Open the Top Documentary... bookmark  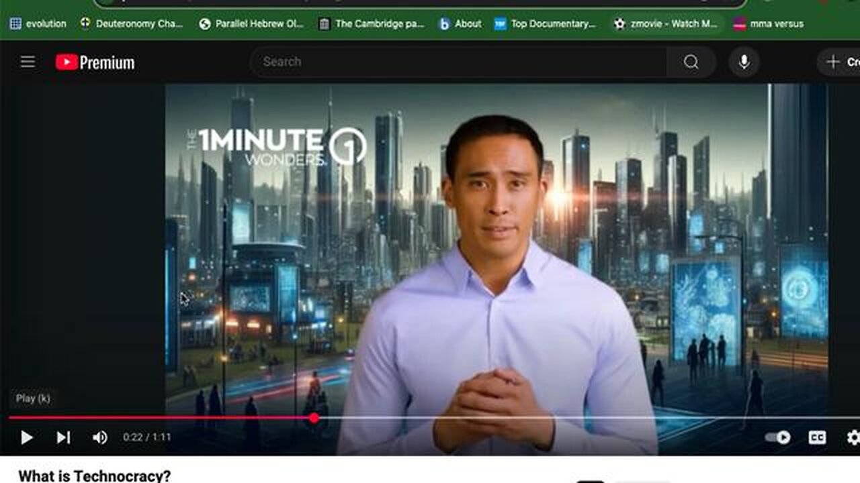point(545,23)
